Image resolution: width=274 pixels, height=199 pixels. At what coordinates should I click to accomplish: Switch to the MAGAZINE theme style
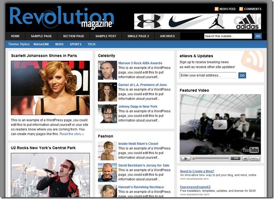coord(41,44)
